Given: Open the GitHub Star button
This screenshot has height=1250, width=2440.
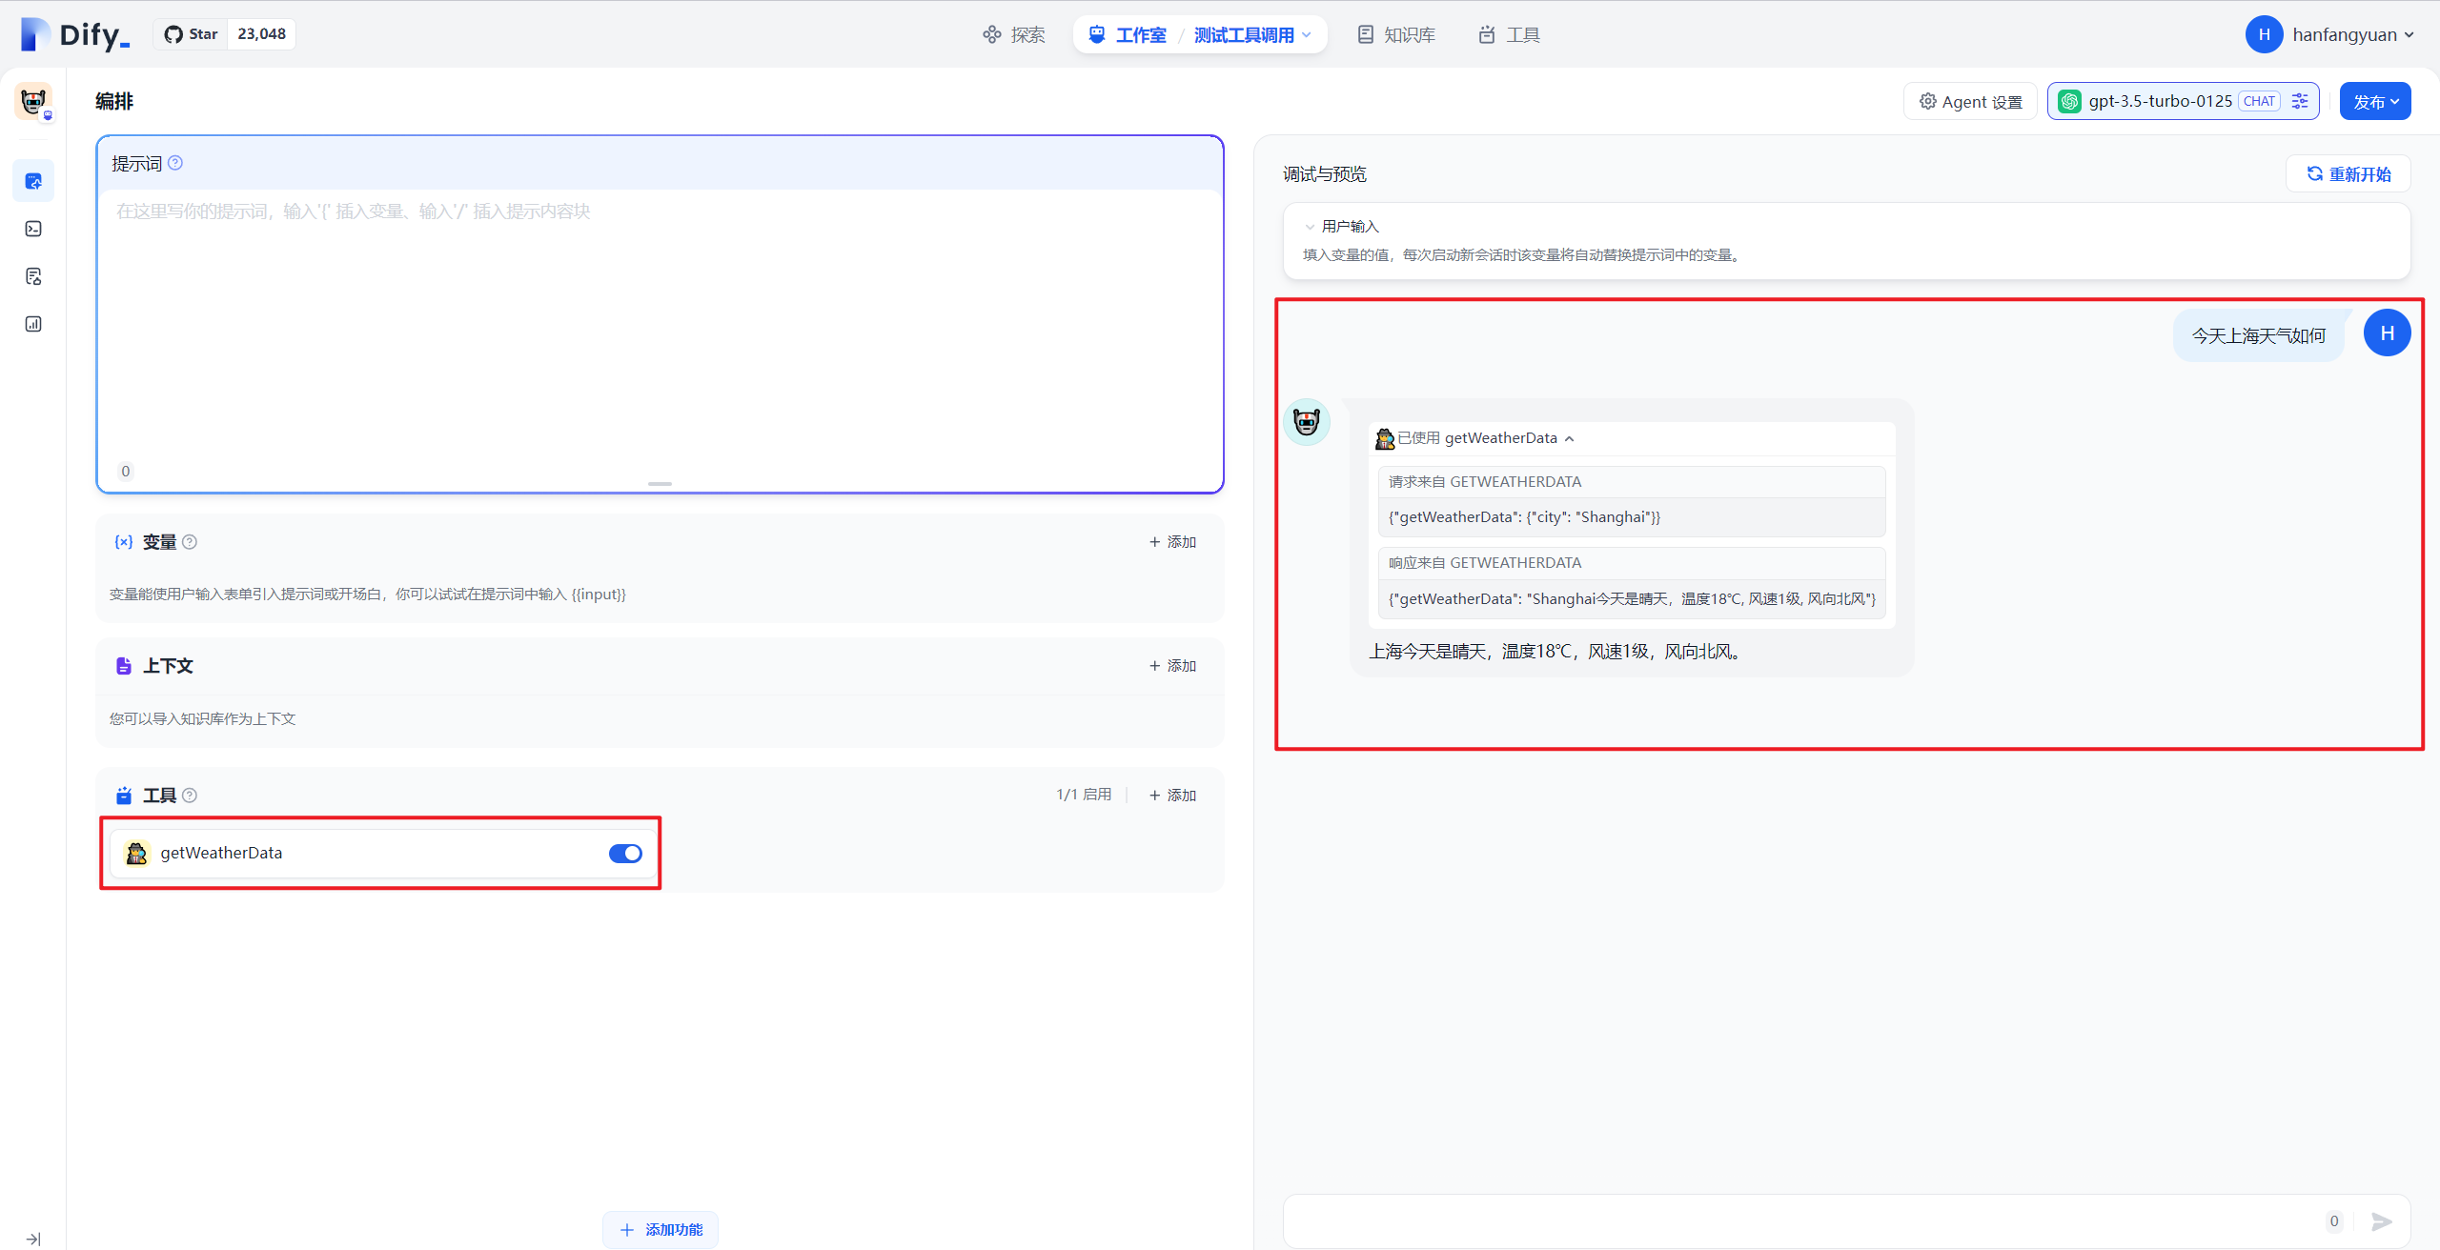Looking at the screenshot, I should pyautogui.click(x=191, y=34).
